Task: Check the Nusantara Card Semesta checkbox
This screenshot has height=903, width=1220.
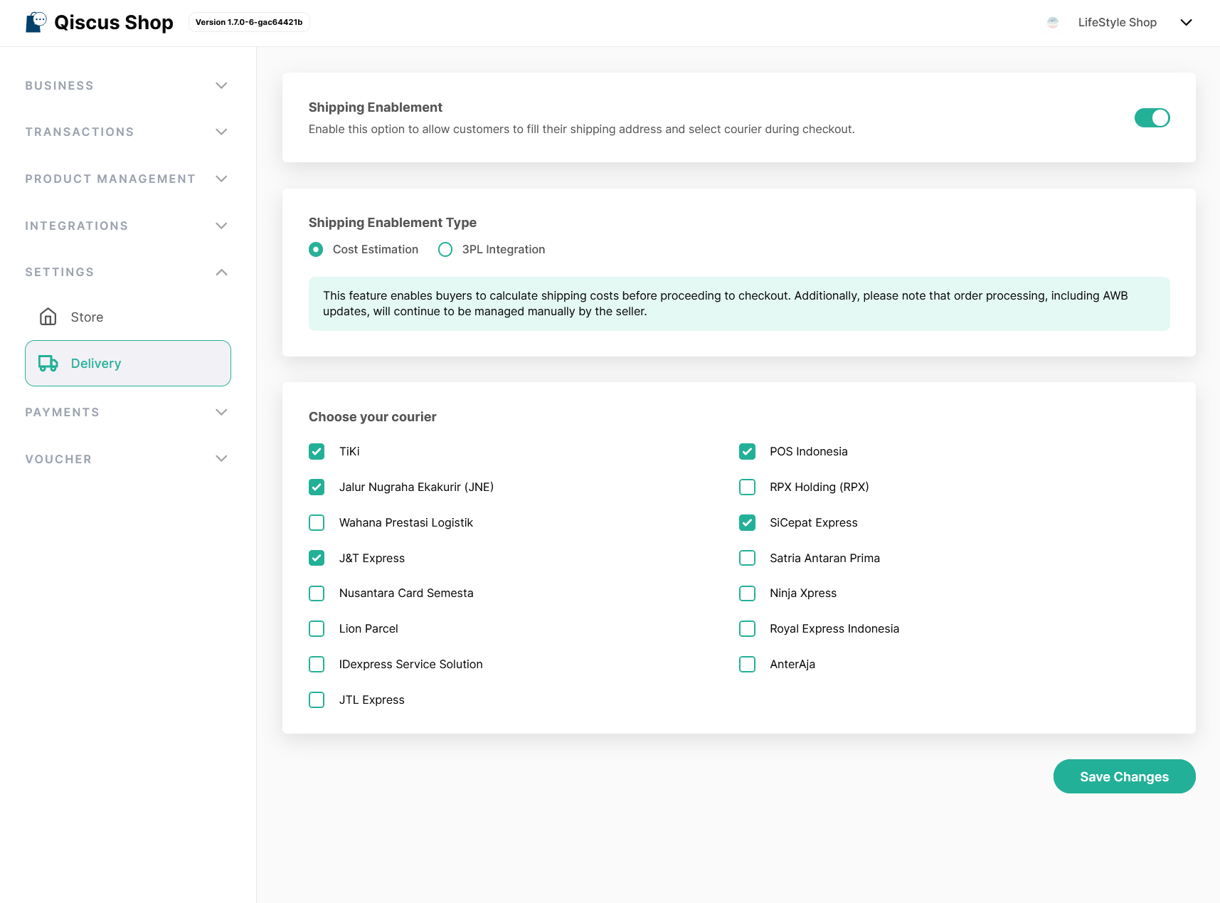Action: 317,593
